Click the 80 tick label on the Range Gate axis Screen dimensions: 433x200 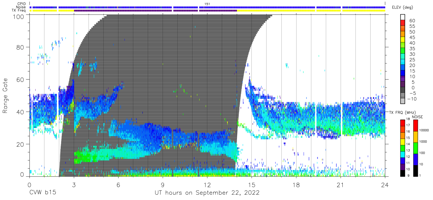tap(21, 47)
